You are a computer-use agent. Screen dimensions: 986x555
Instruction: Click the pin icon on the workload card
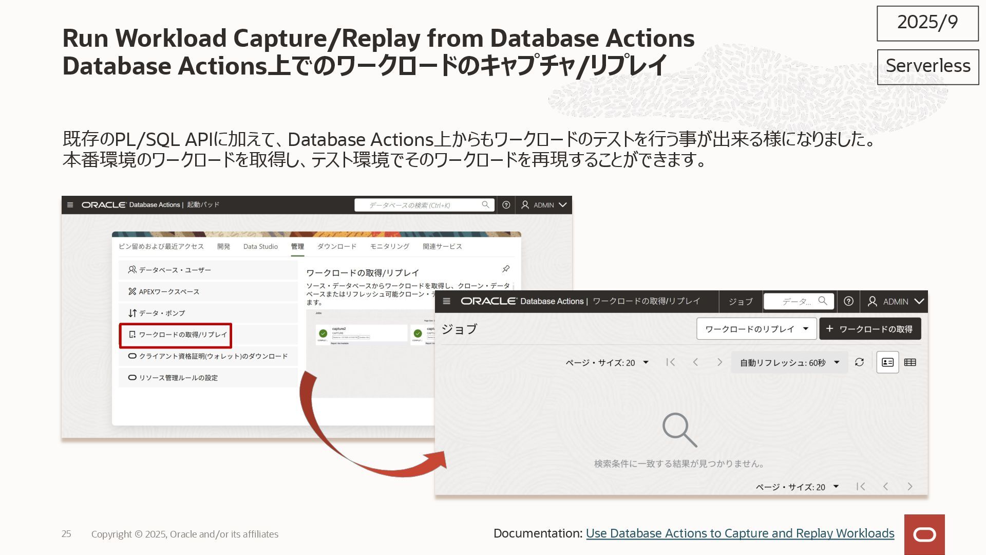(506, 269)
